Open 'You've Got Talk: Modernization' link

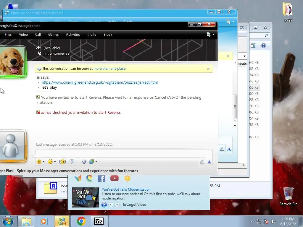tap(126, 189)
